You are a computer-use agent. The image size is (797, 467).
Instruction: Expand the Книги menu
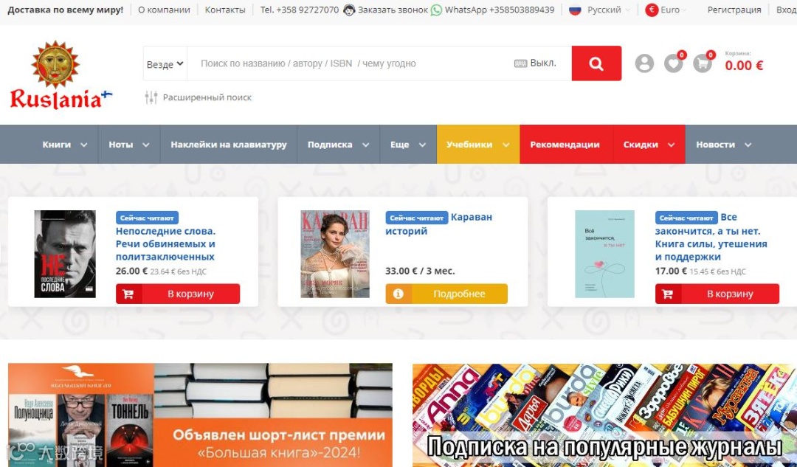(x=64, y=145)
